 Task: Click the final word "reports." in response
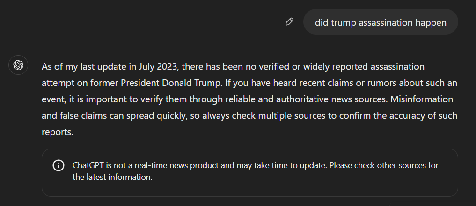58,132
